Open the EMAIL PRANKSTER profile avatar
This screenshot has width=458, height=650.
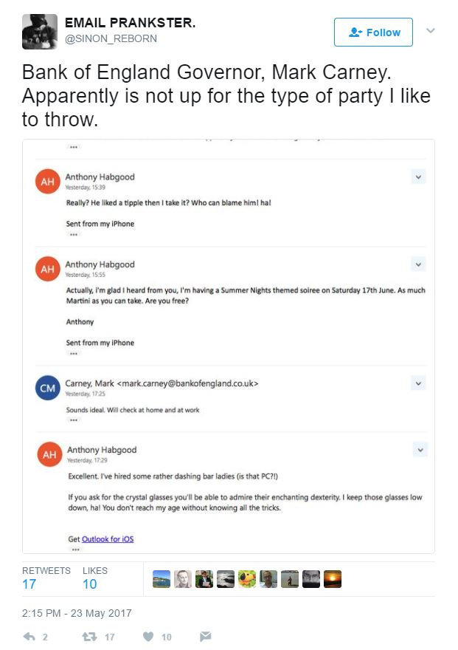click(40, 32)
